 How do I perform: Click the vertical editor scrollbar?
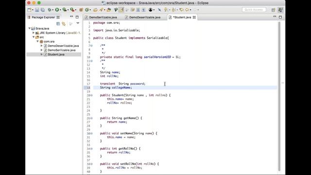[x=279, y=96]
